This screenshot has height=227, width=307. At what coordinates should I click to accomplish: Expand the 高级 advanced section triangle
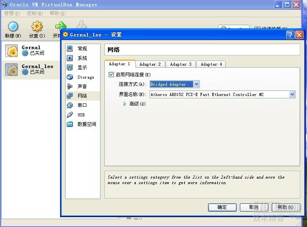click(x=125, y=104)
